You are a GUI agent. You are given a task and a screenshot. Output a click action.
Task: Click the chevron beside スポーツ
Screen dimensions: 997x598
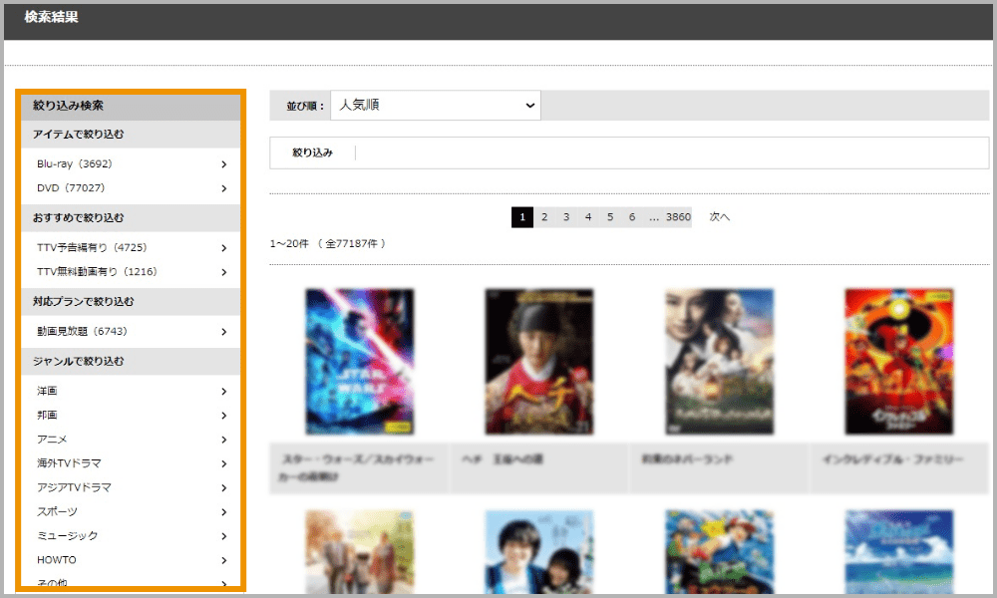(x=223, y=512)
